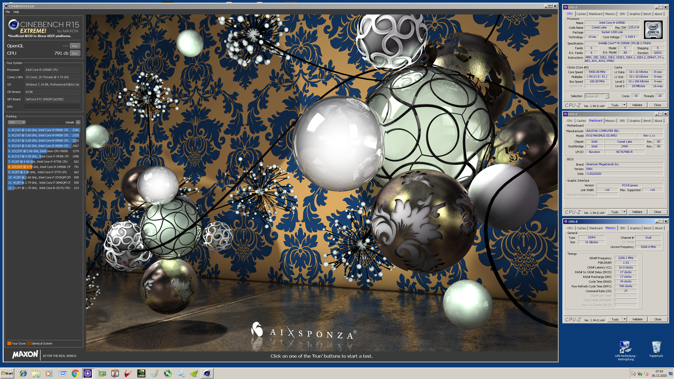Click the Cinebench R15 logo sphere
This screenshot has width=674, height=379.
click(x=13, y=25)
